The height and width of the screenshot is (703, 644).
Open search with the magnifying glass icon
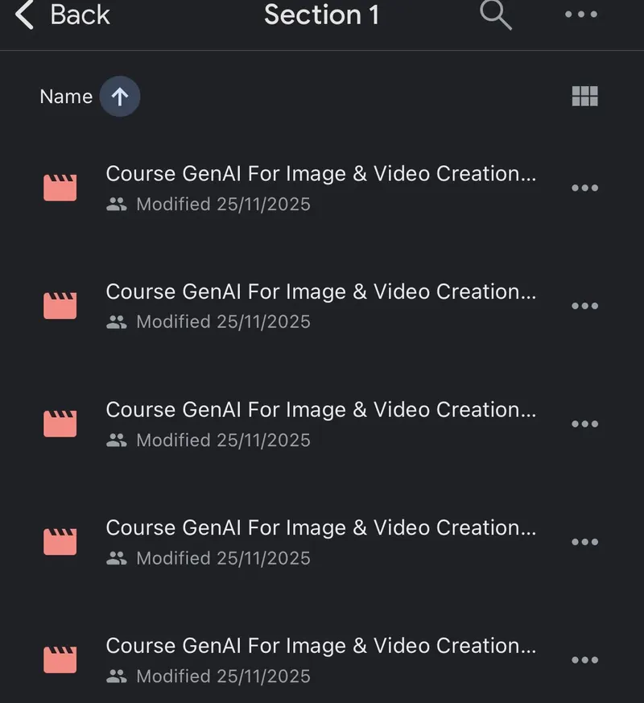click(x=495, y=14)
